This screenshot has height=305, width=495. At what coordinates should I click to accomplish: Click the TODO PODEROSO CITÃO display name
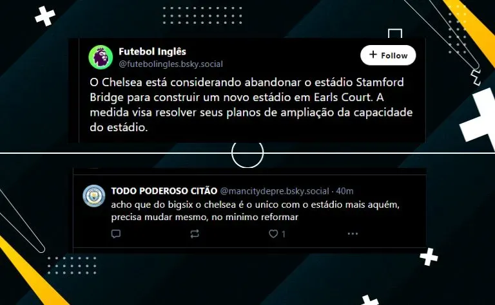tap(164, 191)
